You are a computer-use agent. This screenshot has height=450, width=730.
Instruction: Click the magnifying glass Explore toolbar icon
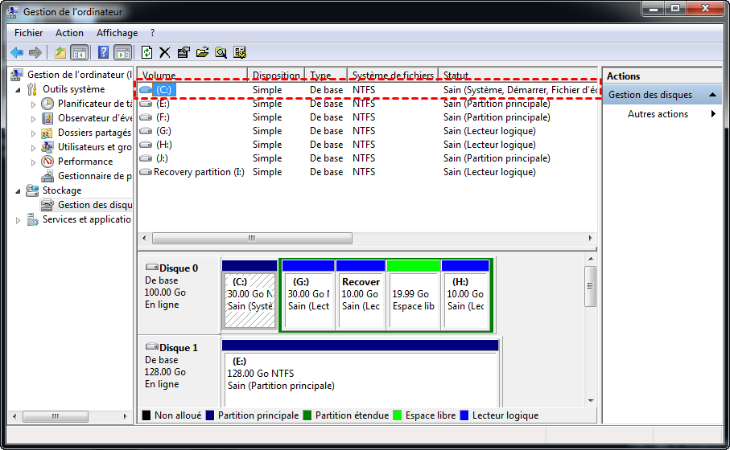[221, 52]
